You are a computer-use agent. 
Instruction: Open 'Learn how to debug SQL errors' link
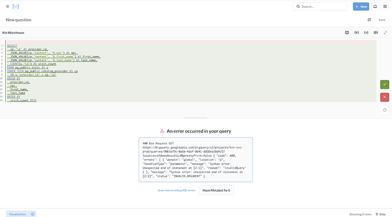coord(177,190)
